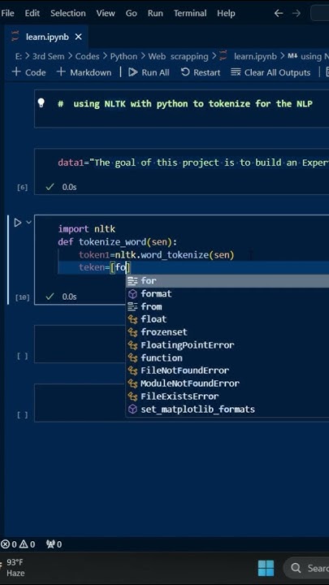Image resolution: width=329 pixels, height=585 pixels.
Task: Open run options chevron beside cell play button
Action: click(28, 223)
